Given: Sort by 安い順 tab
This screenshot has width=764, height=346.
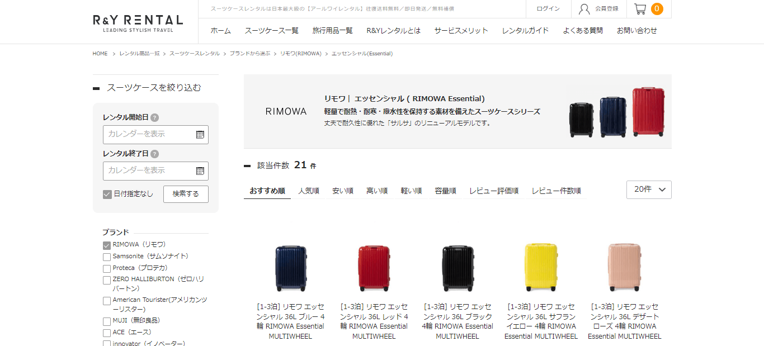Looking at the screenshot, I should tap(343, 191).
